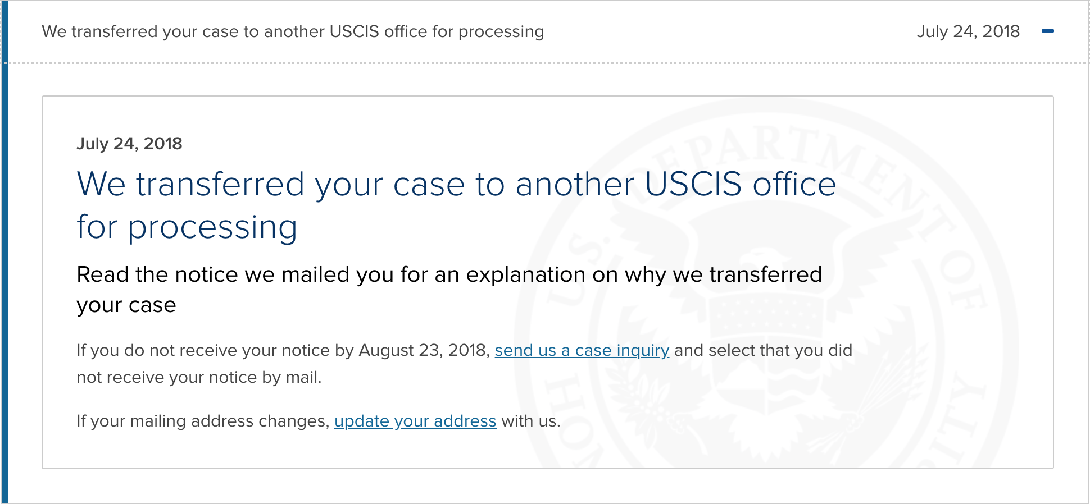The width and height of the screenshot is (1090, 504).
Task: Click "USCIS office" words in large heading
Action: tap(741, 184)
